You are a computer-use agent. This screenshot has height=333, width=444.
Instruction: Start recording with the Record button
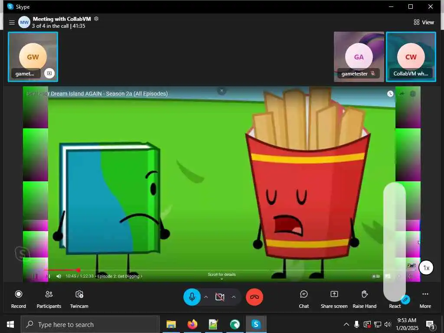(18, 299)
